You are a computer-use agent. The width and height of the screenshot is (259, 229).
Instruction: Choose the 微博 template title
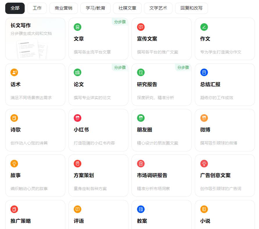(205, 130)
